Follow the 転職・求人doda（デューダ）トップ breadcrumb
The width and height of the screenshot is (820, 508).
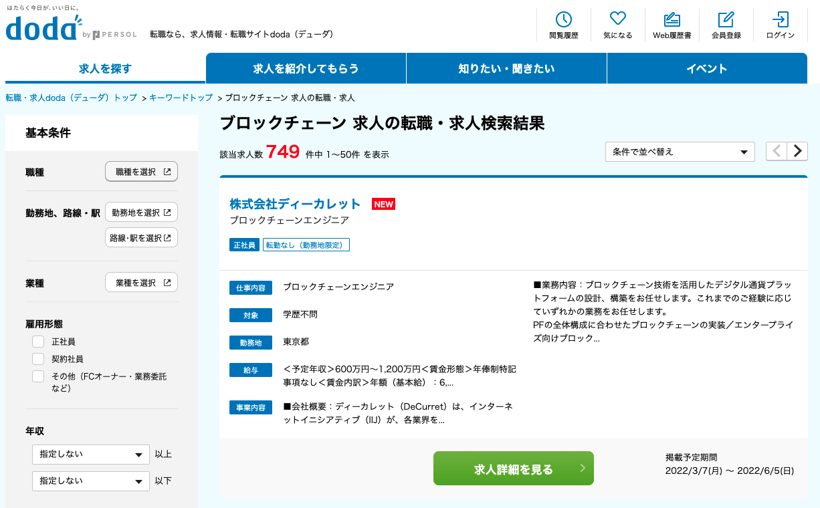[72, 98]
